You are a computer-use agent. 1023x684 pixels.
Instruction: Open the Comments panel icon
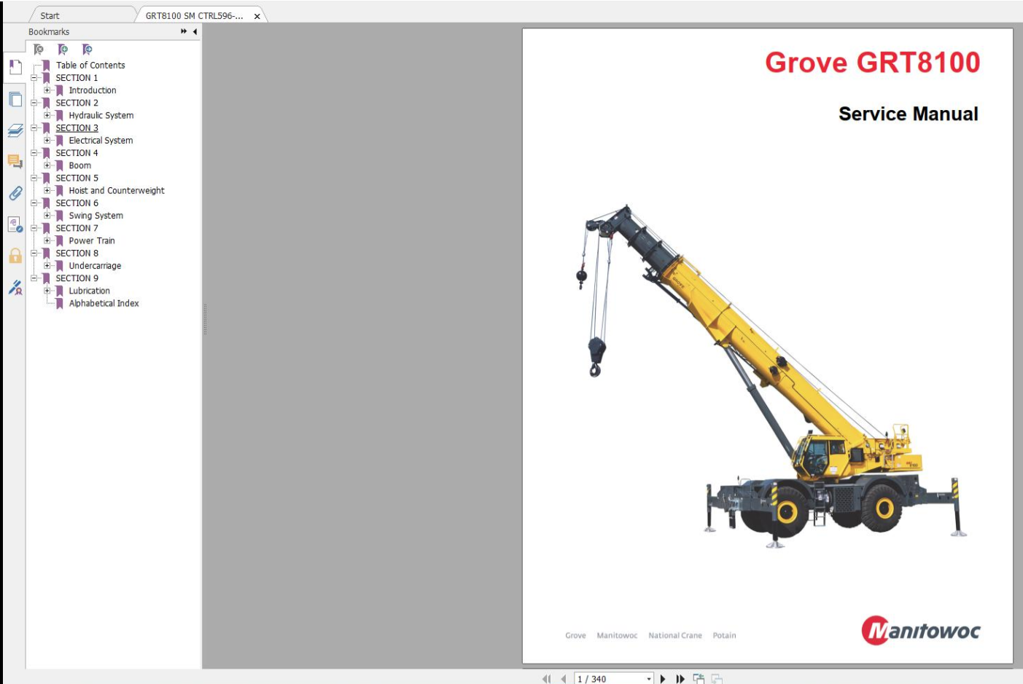point(15,161)
